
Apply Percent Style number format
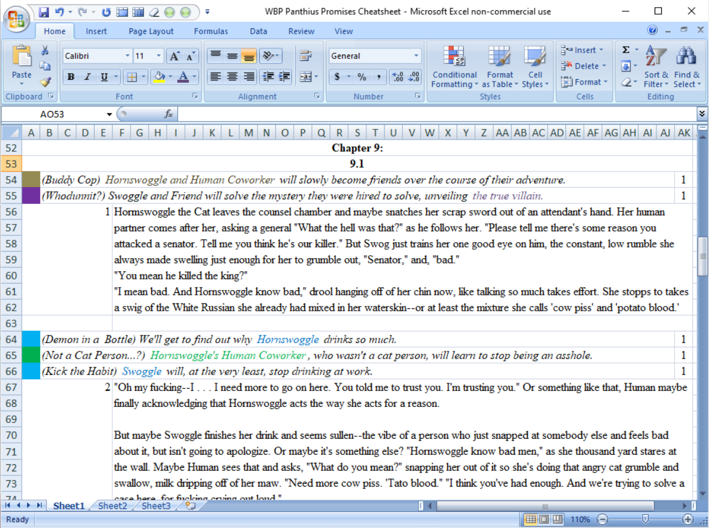pos(362,77)
